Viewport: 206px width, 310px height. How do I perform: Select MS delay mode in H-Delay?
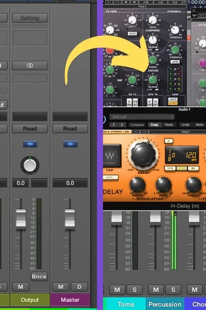193,168
